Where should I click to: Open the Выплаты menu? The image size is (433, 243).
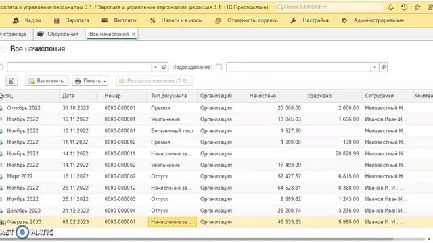click(x=125, y=20)
